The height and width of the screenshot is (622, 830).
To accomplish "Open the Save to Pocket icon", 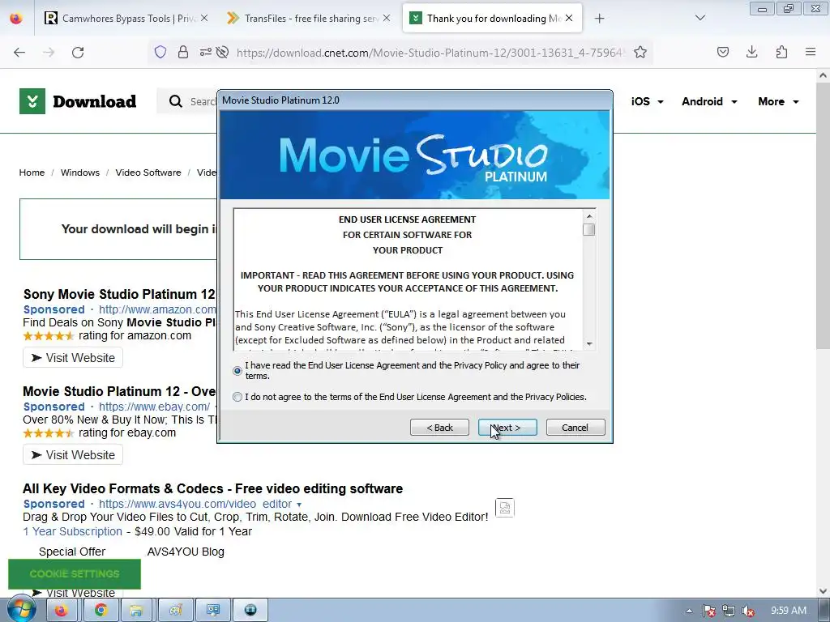I will click(x=722, y=52).
